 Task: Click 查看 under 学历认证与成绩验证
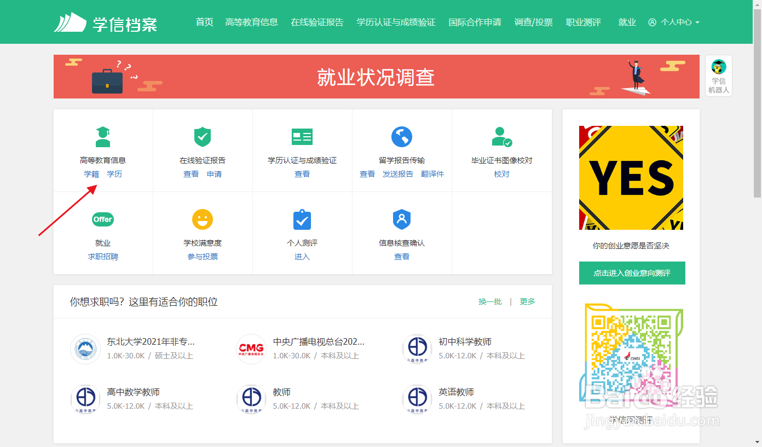[x=302, y=174]
